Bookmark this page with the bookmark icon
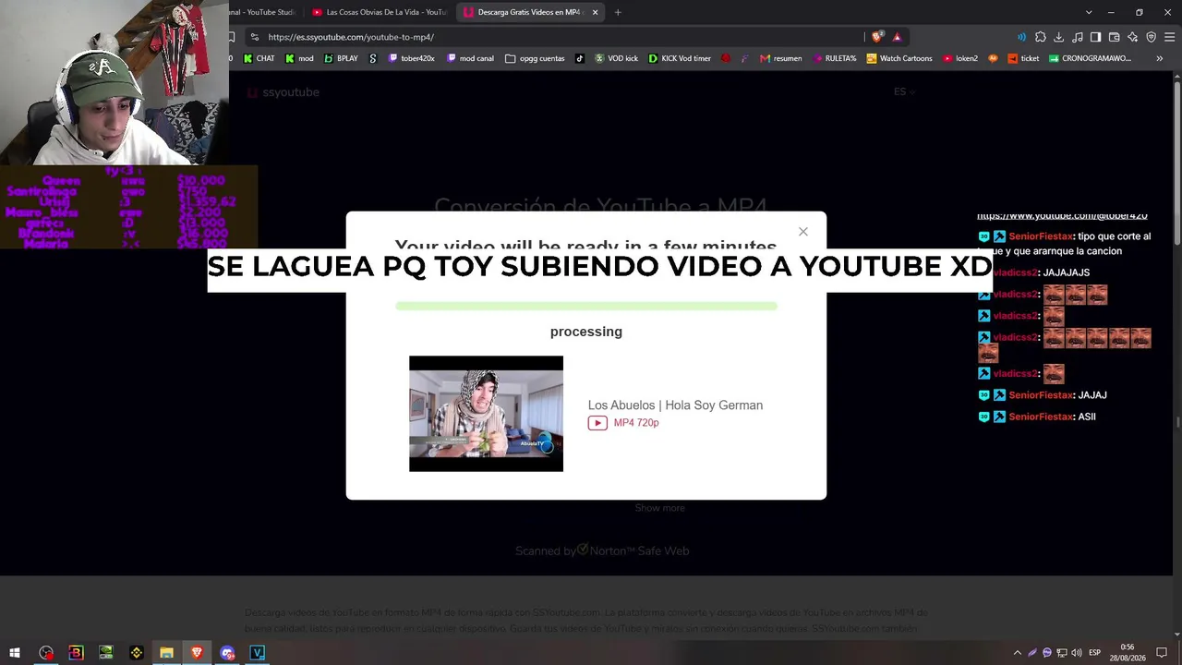Image resolution: width=1182 pixels, height=665 pixels. coord(231,37)
